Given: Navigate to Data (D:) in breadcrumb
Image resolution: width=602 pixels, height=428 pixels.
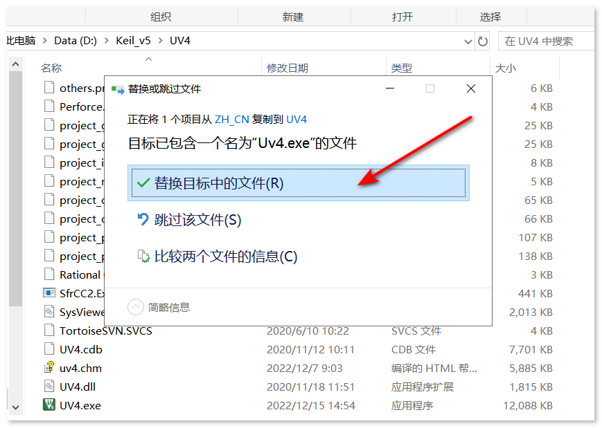Looking at the screenshot, I should [x=76, y=41].
